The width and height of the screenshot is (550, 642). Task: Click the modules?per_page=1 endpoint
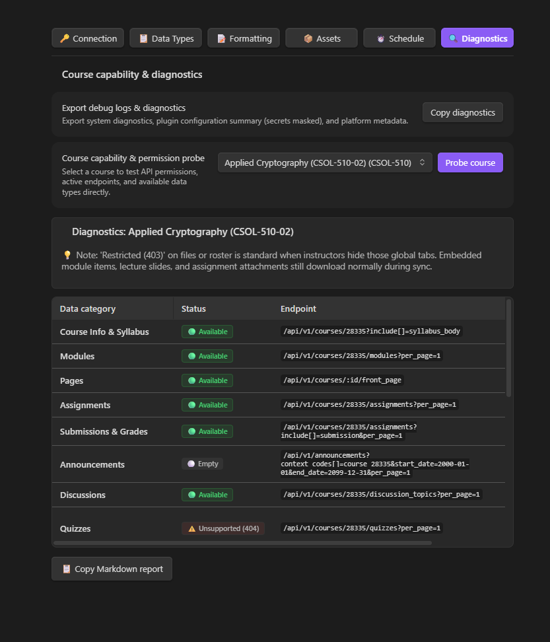pyautogui.click(x=362, y=355)
